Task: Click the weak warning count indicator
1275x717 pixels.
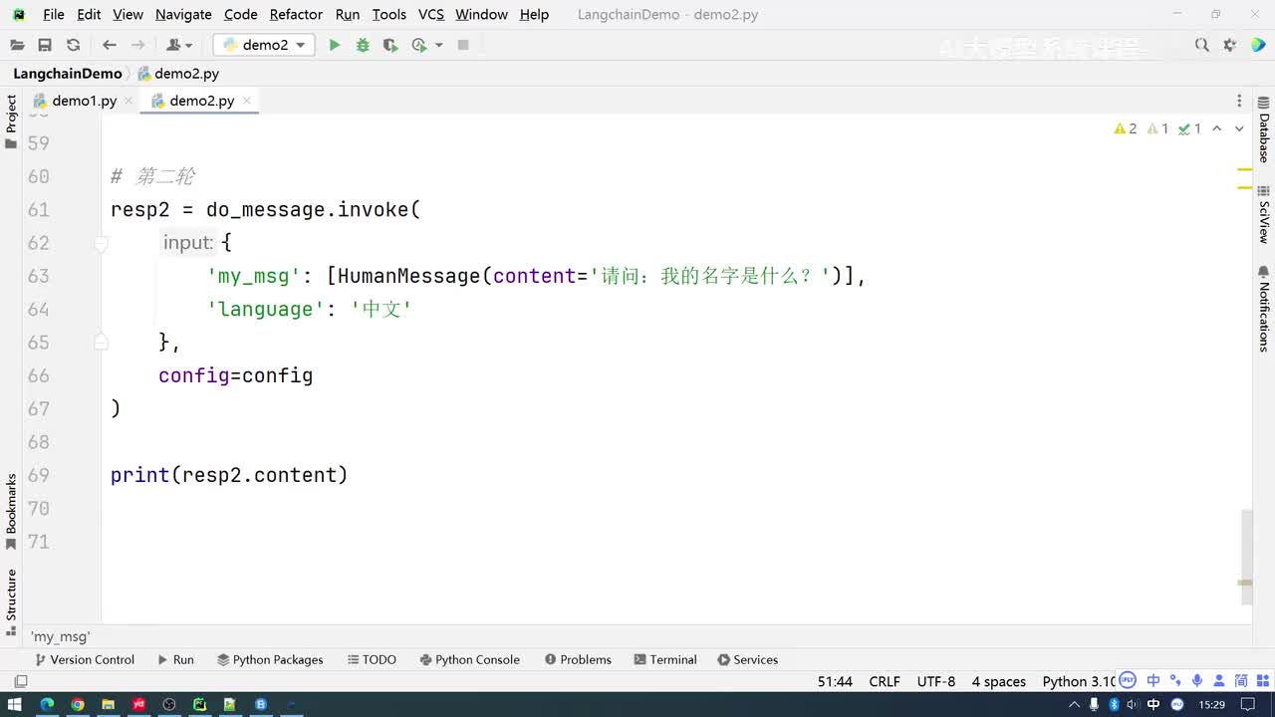Action: [1158, 128]
